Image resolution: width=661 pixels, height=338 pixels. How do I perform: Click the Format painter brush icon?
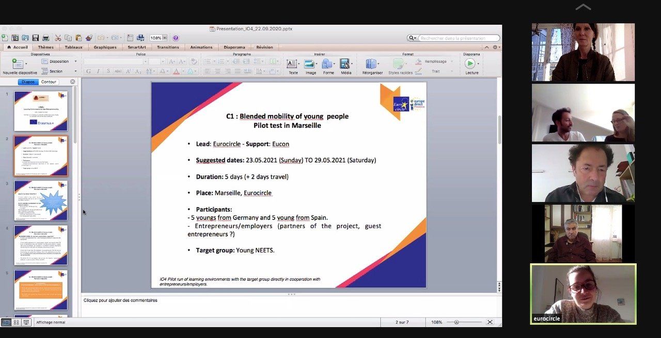89,38
